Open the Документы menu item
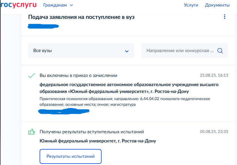This screenshot has width=237, height=165. click(x=217, y=5)
